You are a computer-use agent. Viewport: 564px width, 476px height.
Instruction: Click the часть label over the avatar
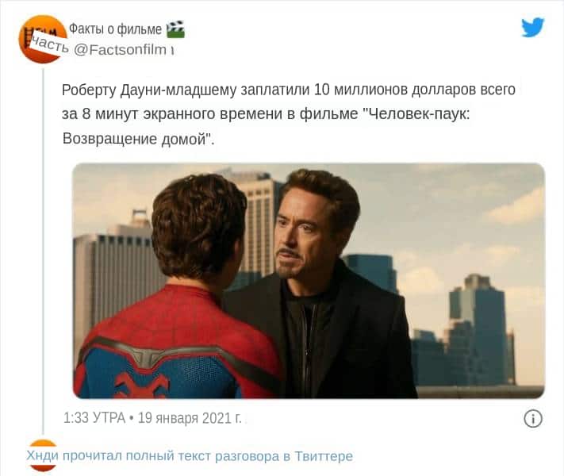click(x=50, y=44)
